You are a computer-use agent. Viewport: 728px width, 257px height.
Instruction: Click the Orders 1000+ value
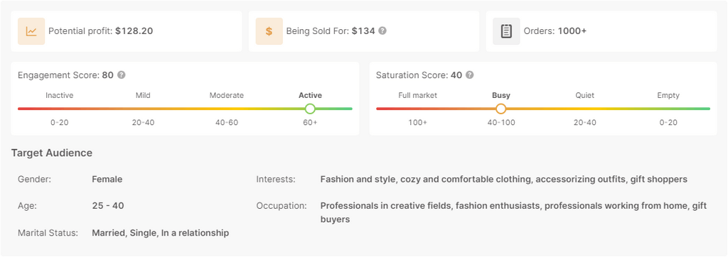572,31
